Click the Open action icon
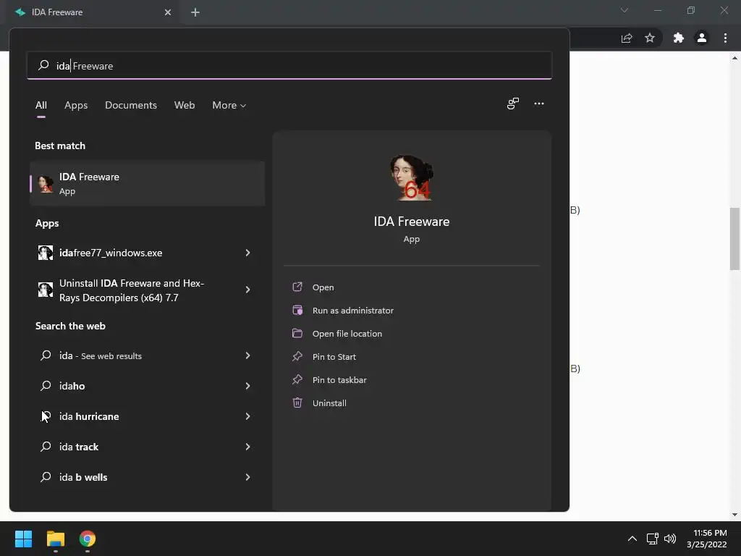This screenshot has width=741, height=556. click(x=297, y=287)
